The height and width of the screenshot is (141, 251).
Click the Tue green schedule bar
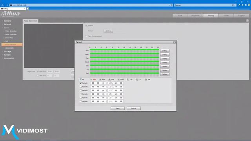pyautogui.click(x=124, y=58)
